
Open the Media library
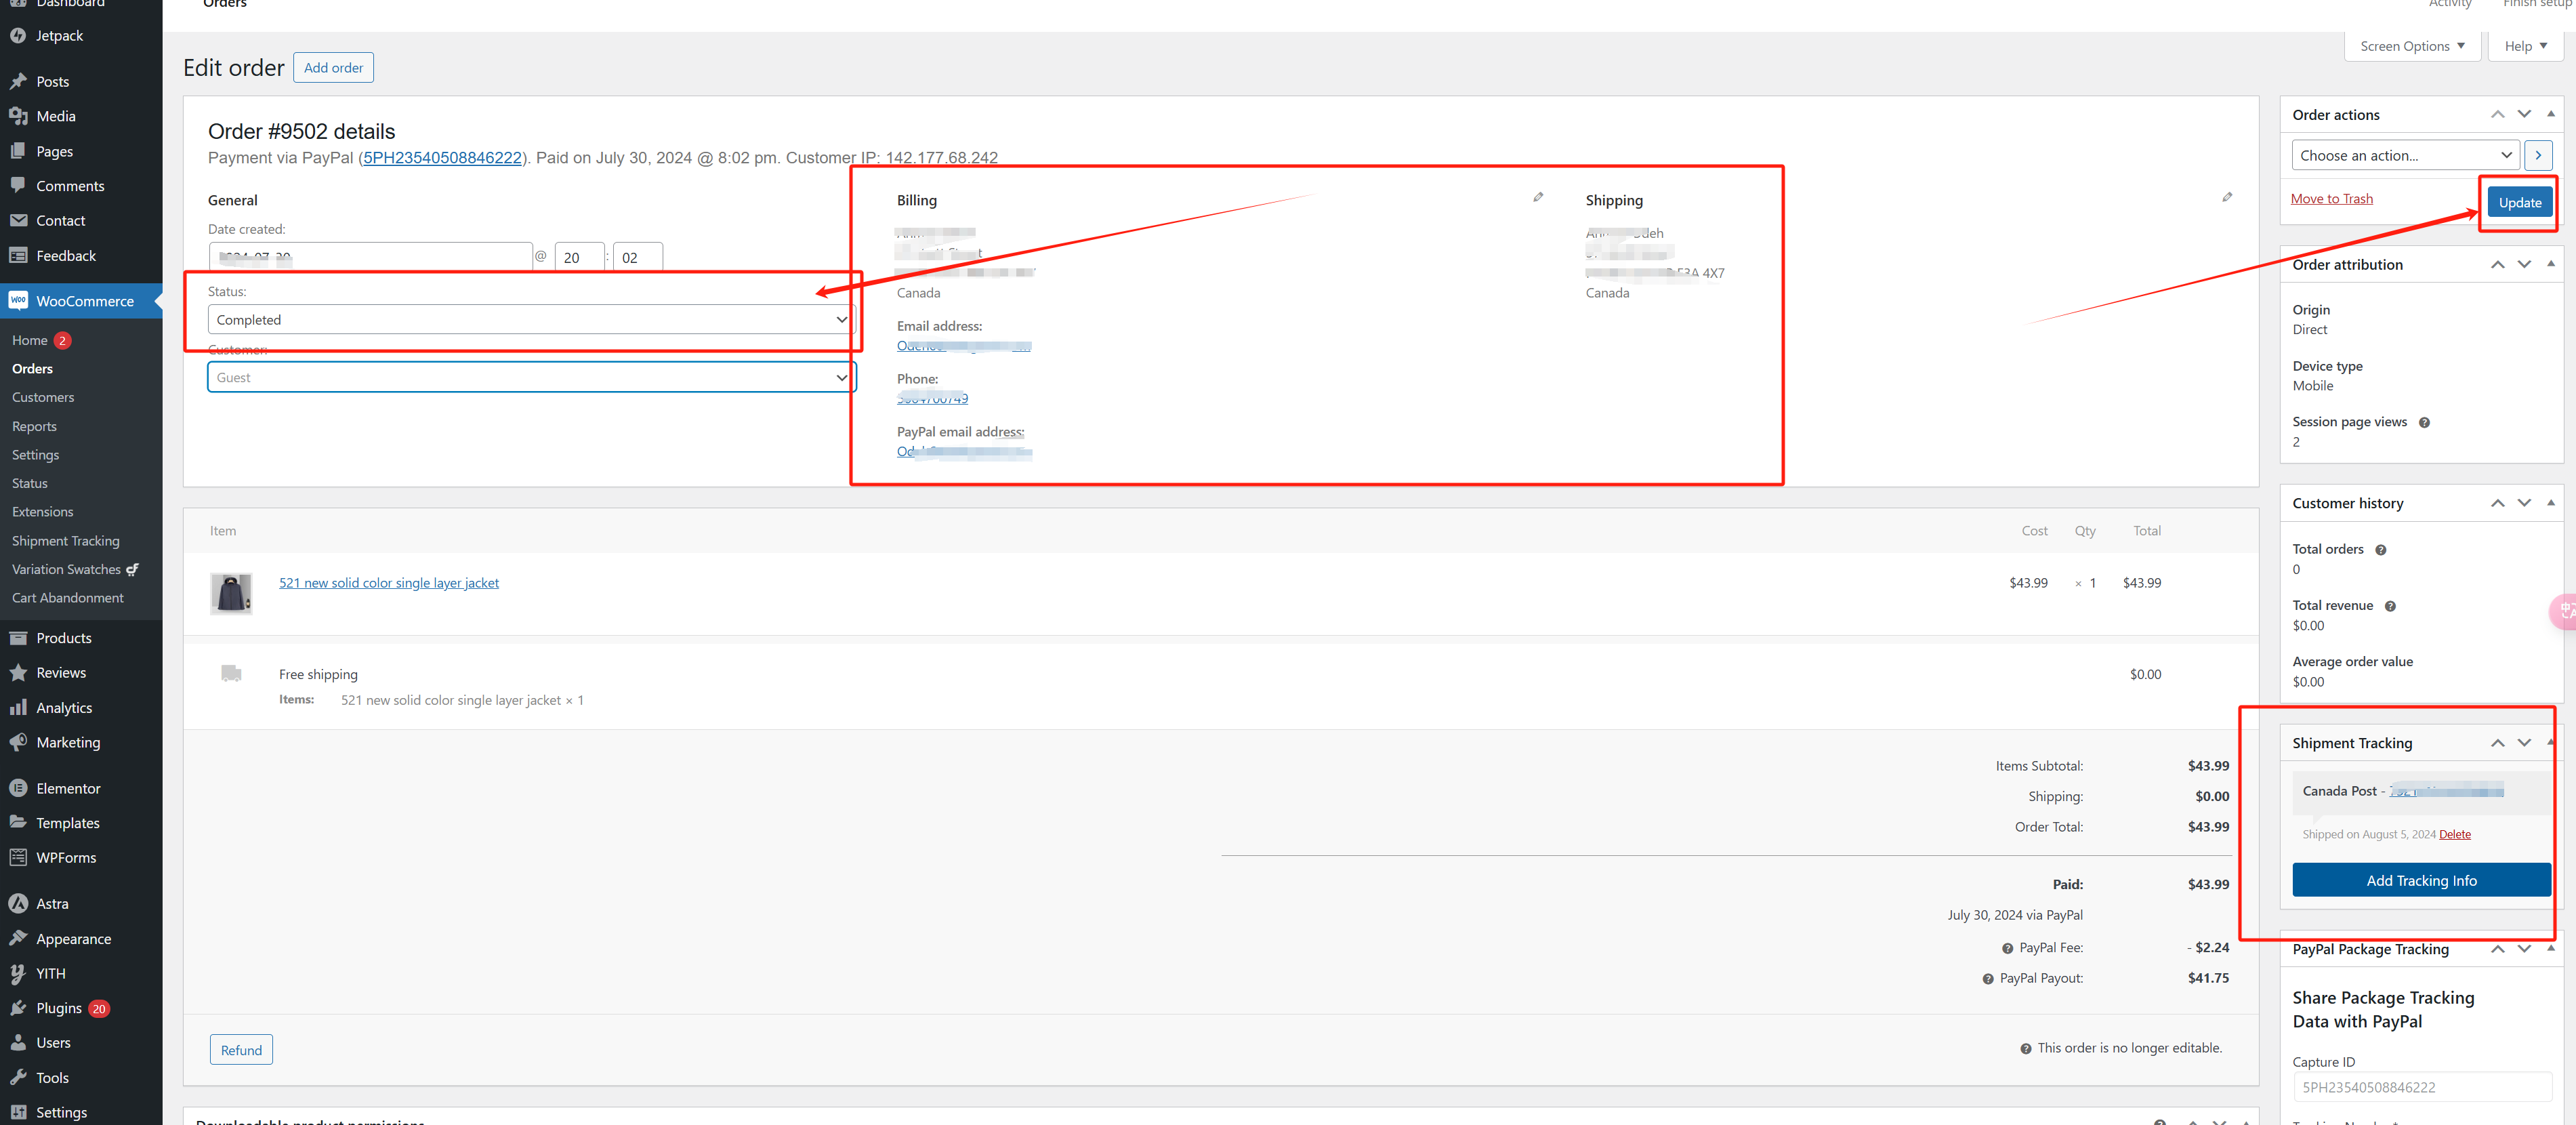point(54,115)
